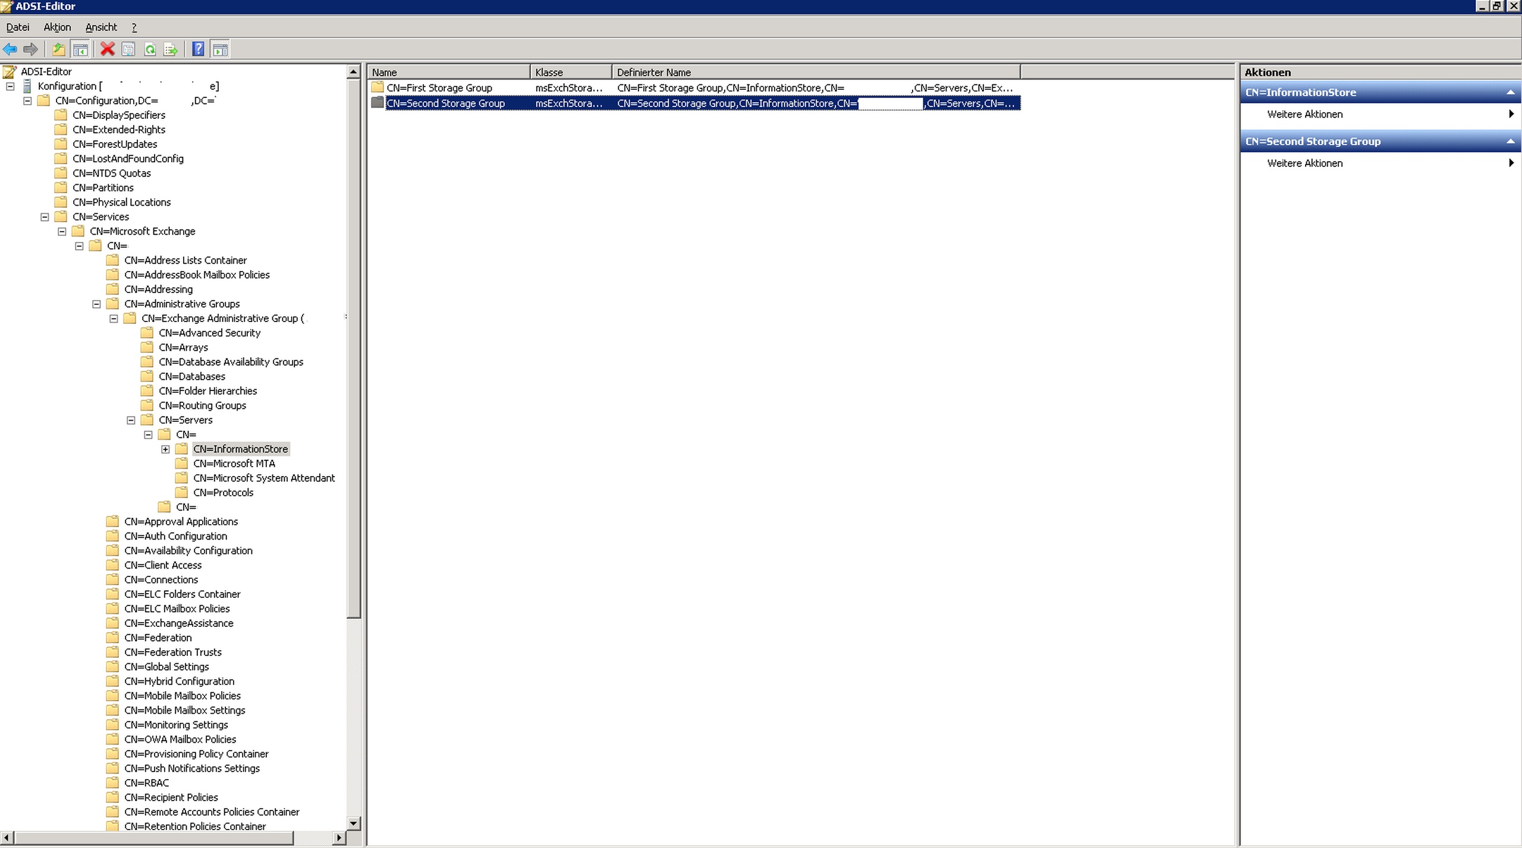Viewport: 1522px width, 848px height.
Task: Collapse the CN=Administrative Groups node
Action: tap(96, 304)
